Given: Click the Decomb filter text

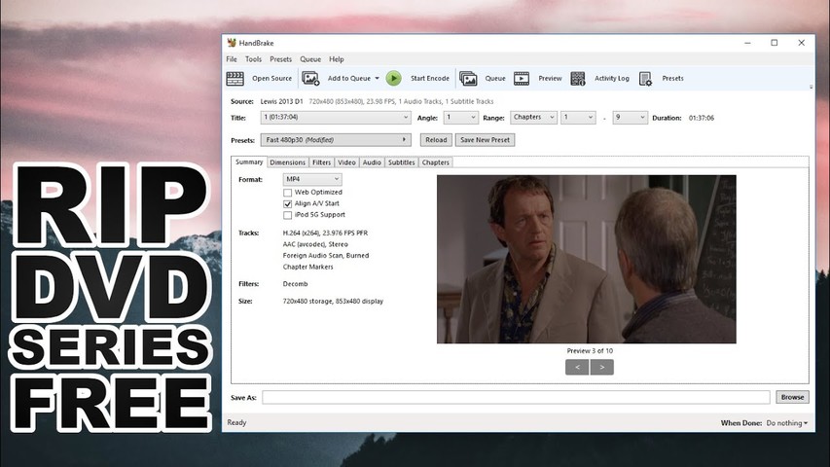Looking at the screenshot, I should tap(296, 284).
